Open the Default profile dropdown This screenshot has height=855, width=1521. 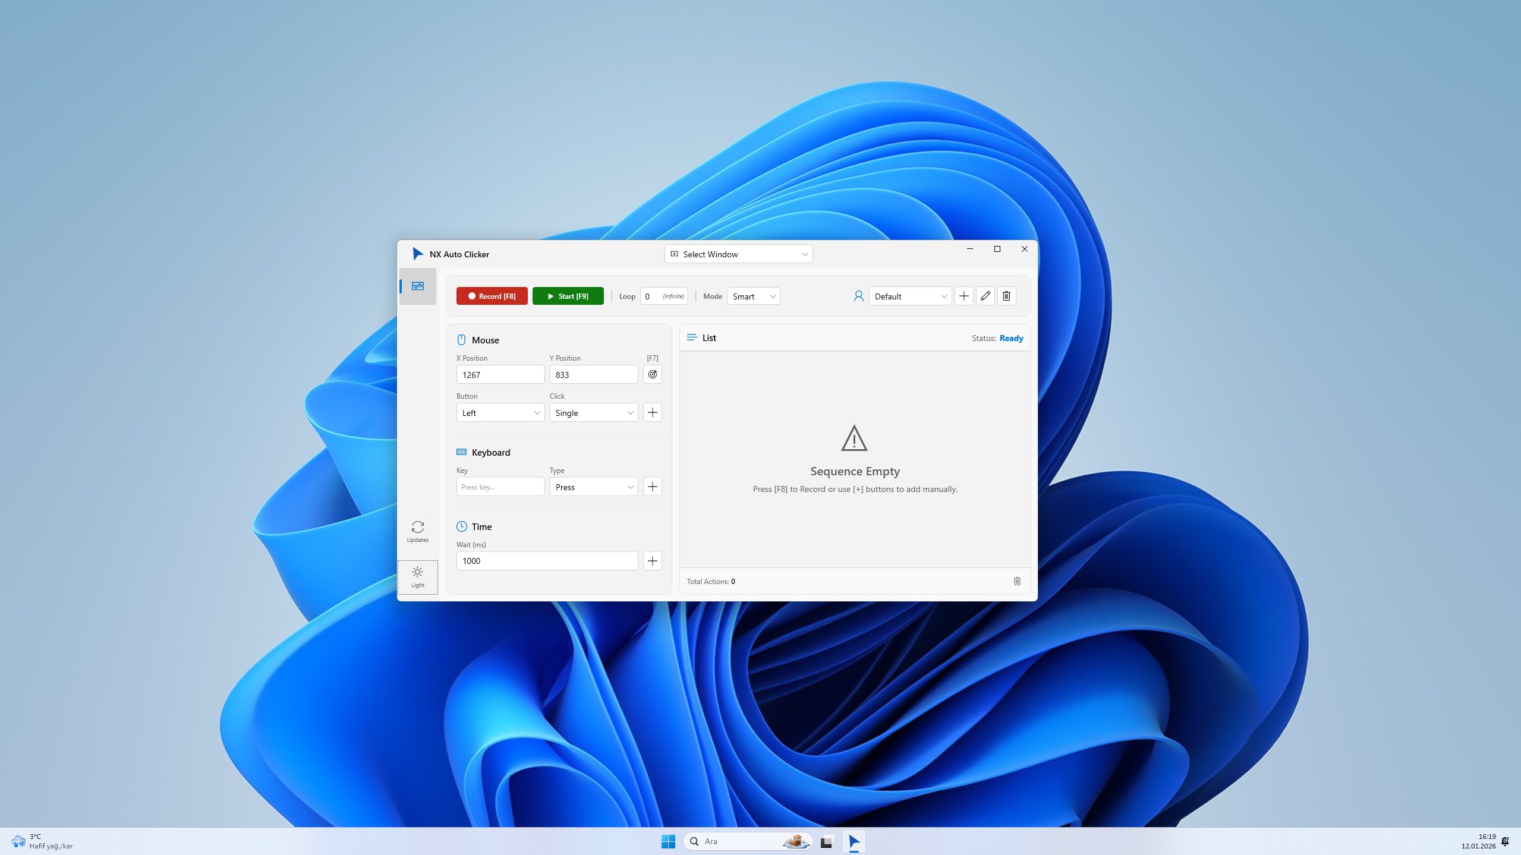tap(910, 296)
